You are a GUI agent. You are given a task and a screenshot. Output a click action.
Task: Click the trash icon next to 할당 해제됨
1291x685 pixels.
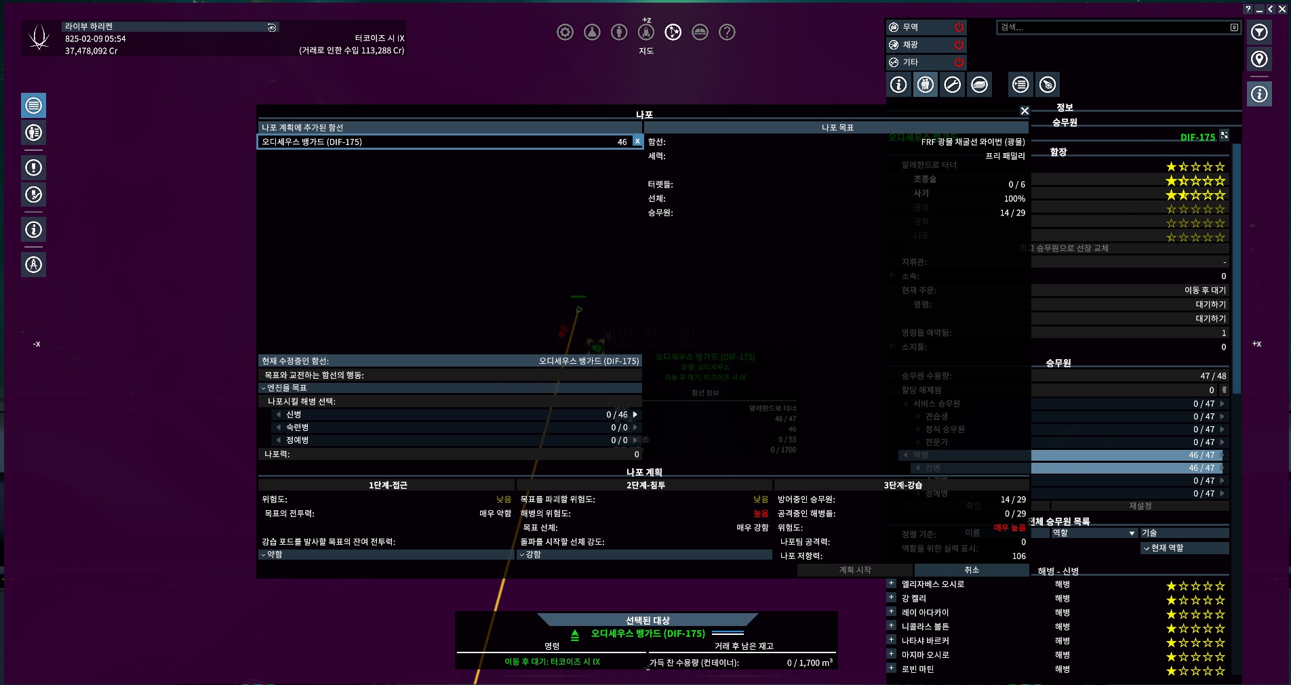pyautogui.click(x=1224, y=390)
